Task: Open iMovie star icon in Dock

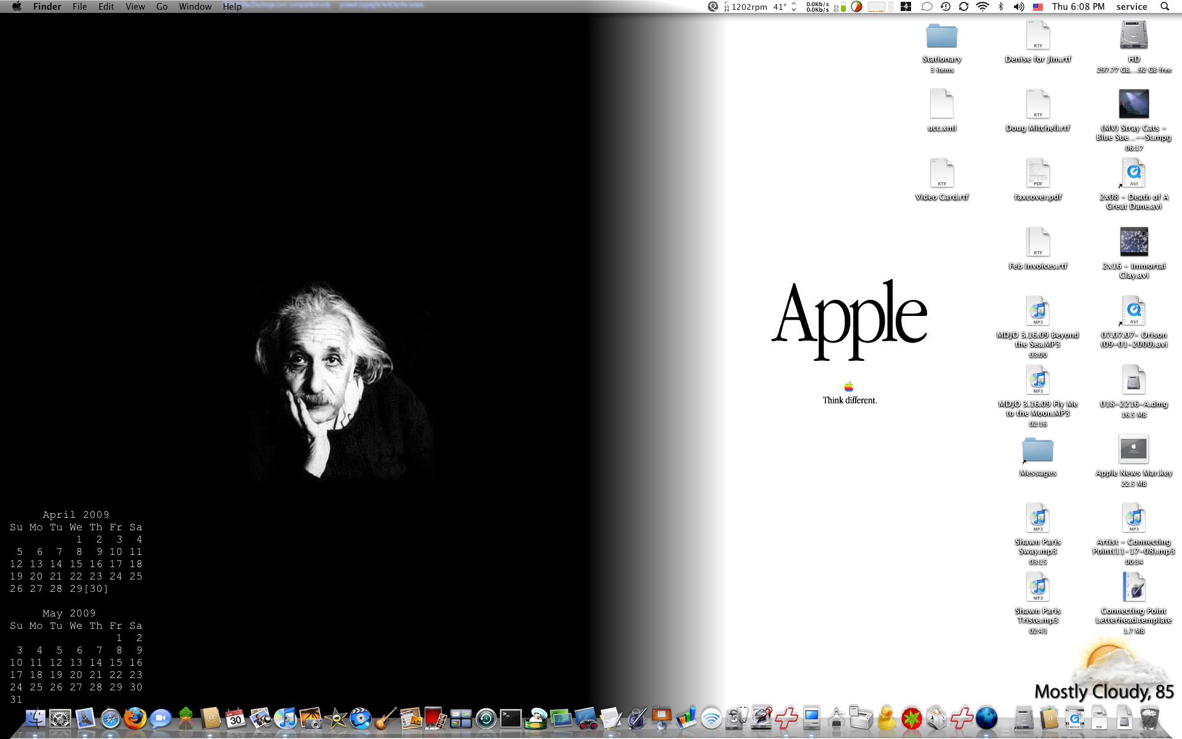Action: [336, 718]
